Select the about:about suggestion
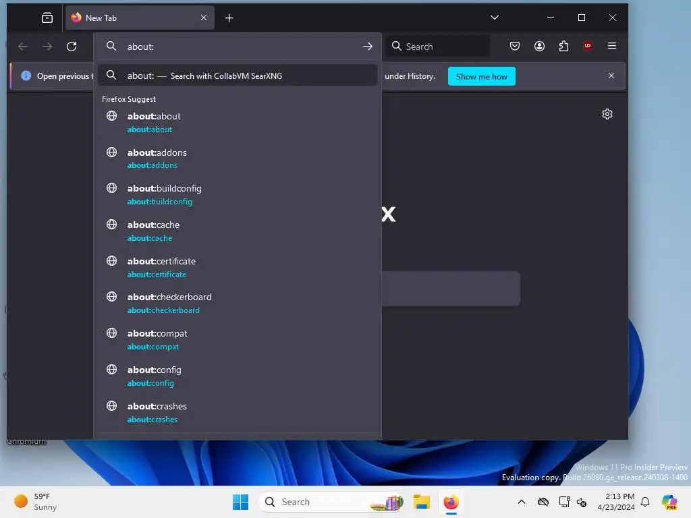Viewport: 691px width, 518px height. (238, 123)
